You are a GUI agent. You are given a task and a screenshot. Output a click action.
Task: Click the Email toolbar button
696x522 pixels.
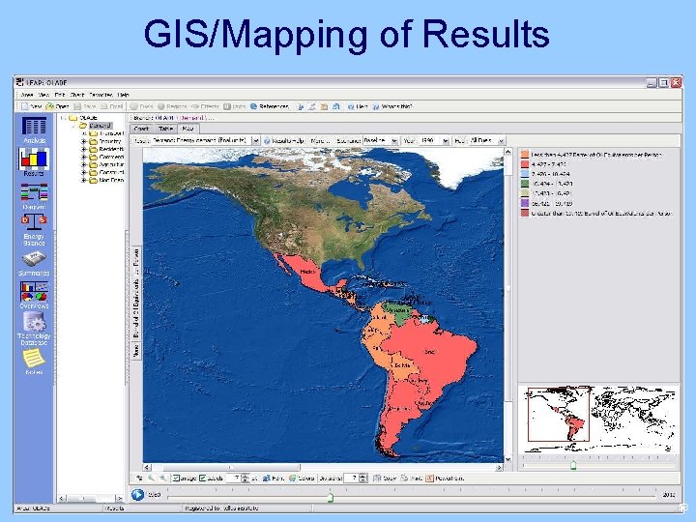pyautogui.click(x=111, y=106)
